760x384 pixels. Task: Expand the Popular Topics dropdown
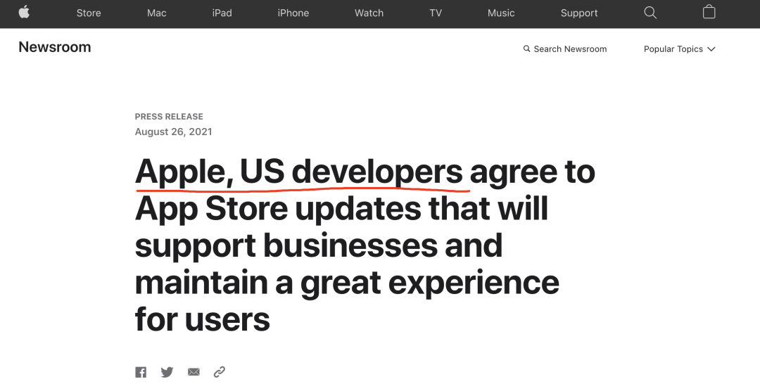tap(680, 49)
